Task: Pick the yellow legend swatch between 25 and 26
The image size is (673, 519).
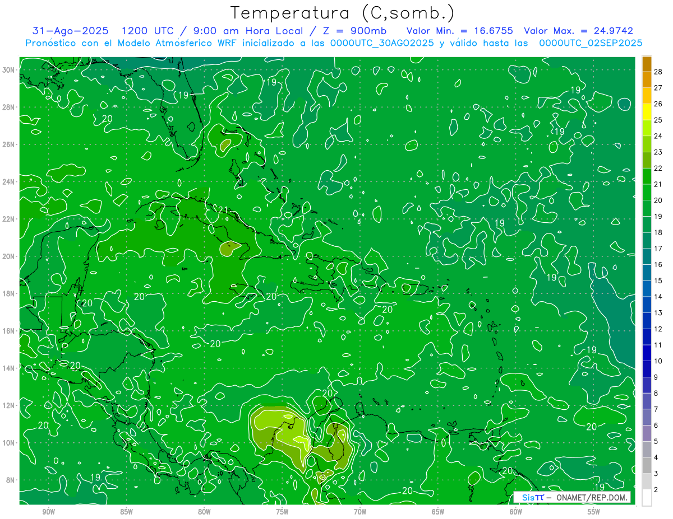Action: (647, 112)
